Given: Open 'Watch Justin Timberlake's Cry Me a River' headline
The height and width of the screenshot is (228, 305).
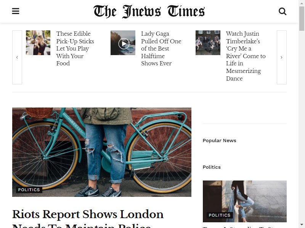Looking at the screenshot, I should point(246,56).
